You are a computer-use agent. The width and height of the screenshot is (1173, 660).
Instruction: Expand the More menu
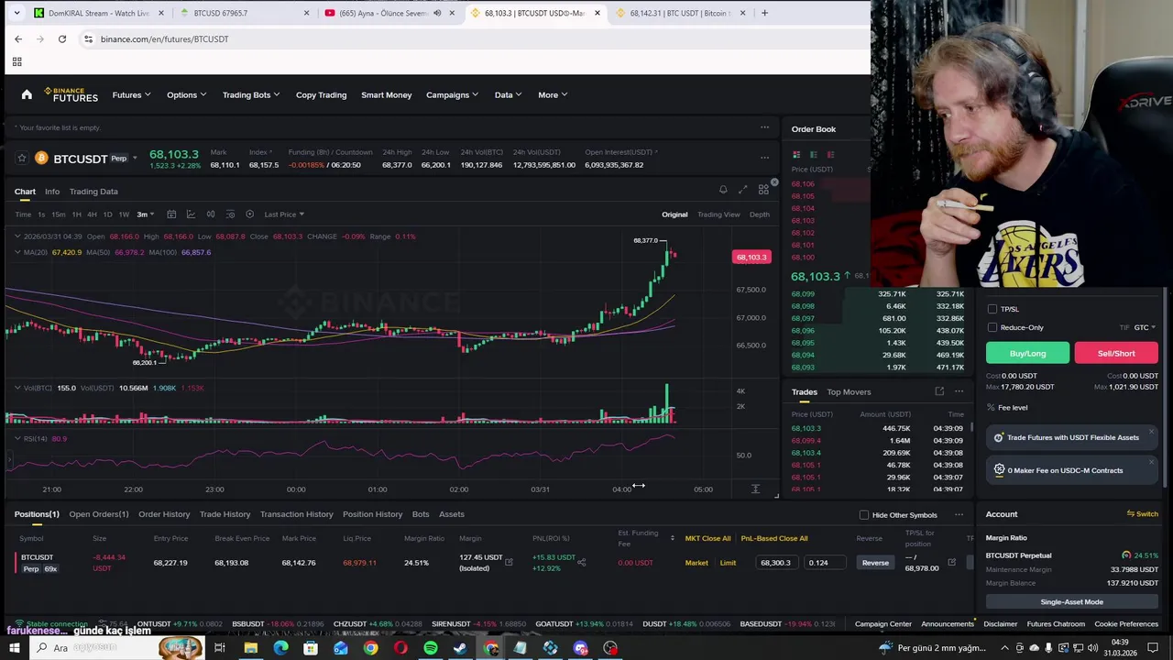[553, 94]
